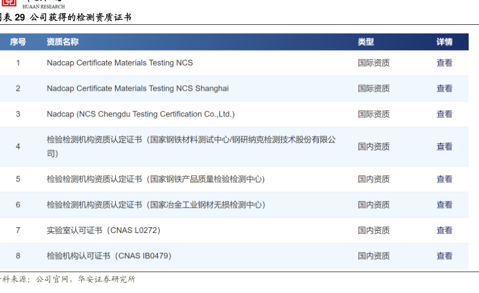Image resolution: width=479 pixels, height=293 pixels.
Task: Click 实验室认可证书 (CNAS L0272) name
Action: pos(103,230)
